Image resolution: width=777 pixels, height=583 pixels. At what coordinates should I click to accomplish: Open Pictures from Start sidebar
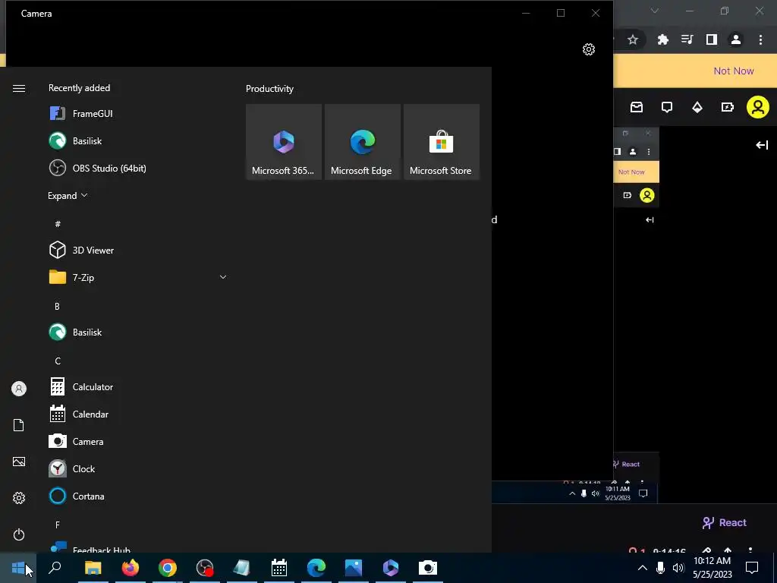point(19,462)
